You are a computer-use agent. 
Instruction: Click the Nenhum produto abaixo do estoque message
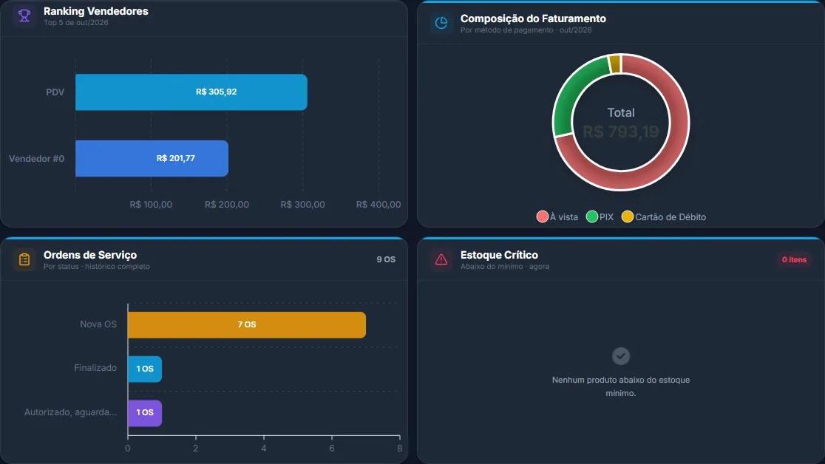(621, 386)
